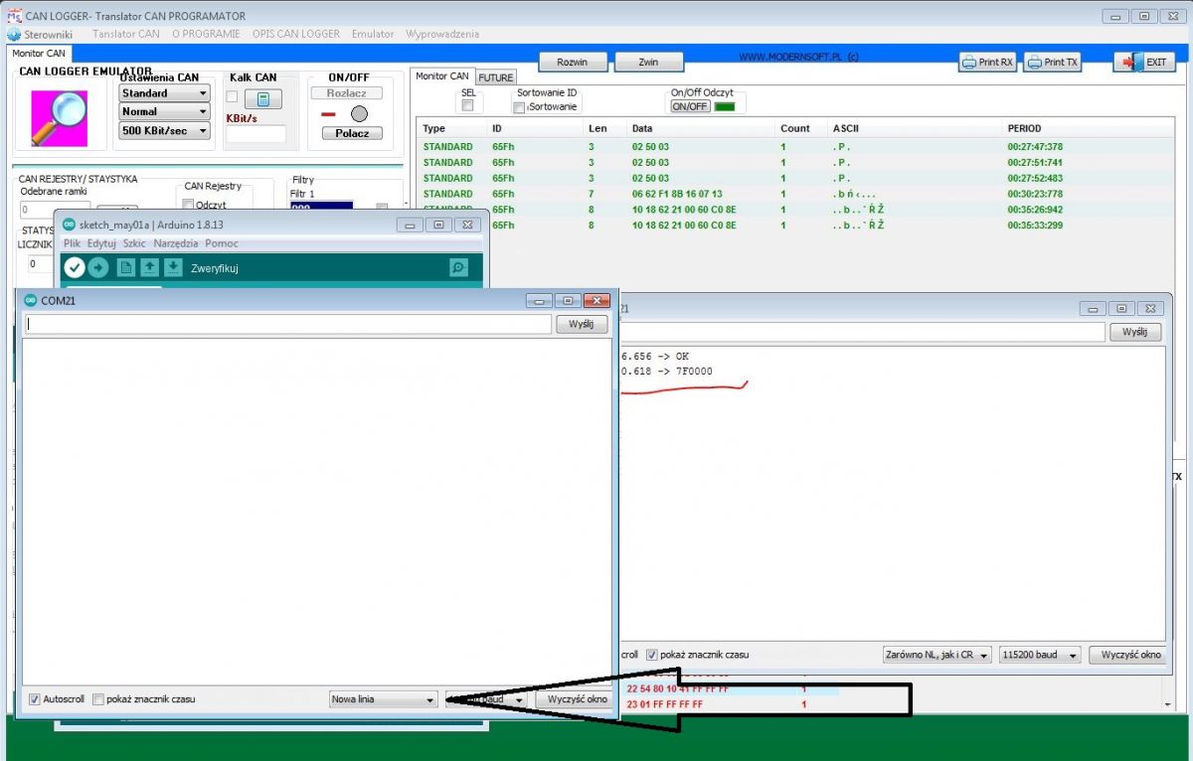This screenshot has height=761, width=1193.
Task: Enable 'pokaż znacznik czasu' in COM21 window
Action: tap(98, 699)
